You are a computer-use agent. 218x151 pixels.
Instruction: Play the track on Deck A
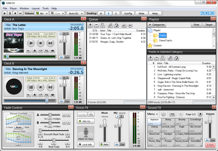[31, 43]
